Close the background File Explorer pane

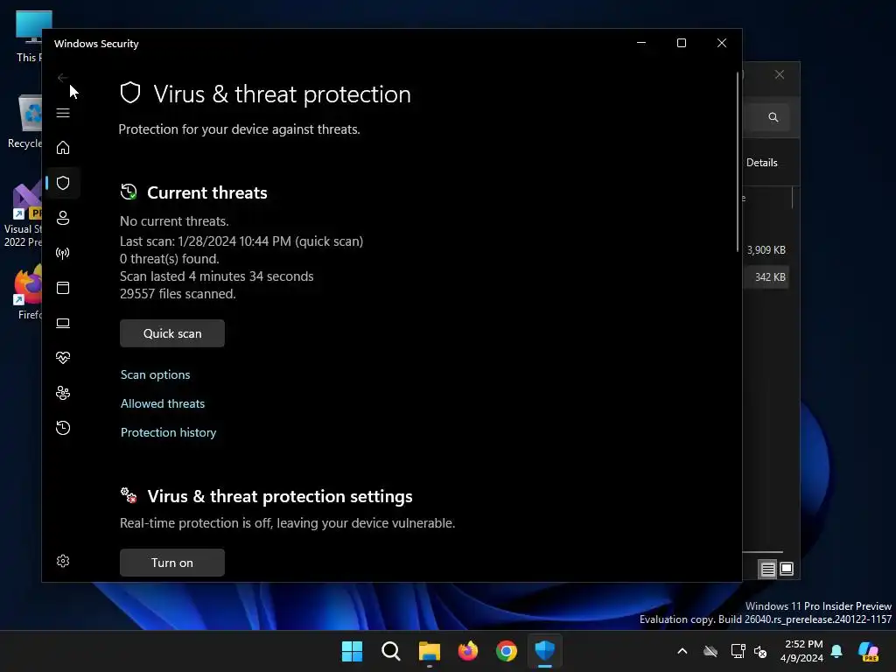pyautogui.click(x=780, y=75)
